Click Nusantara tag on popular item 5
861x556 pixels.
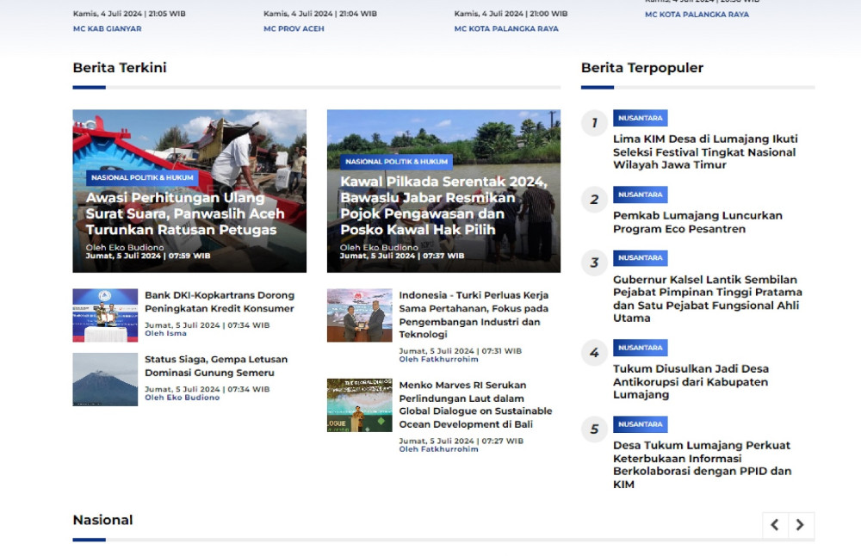point(640,424)
